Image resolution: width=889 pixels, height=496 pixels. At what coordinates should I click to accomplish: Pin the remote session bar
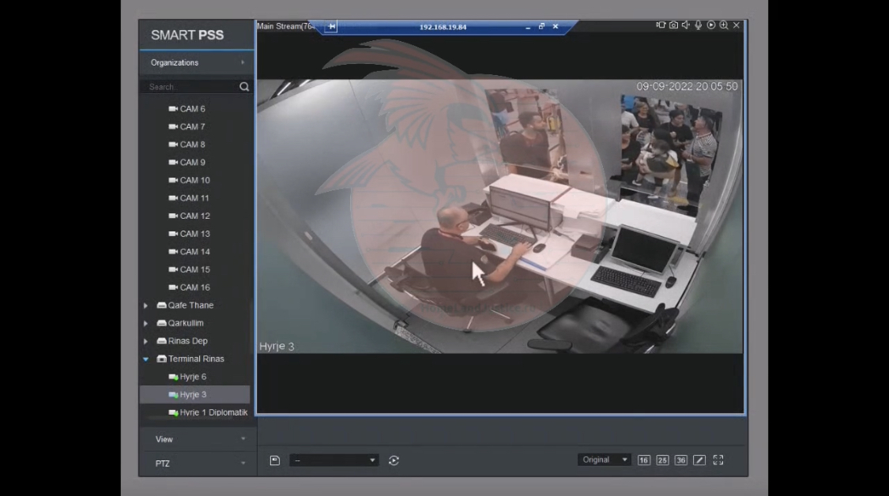point(332,27)
